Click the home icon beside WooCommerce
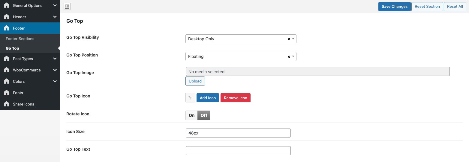 pos(7,70)
